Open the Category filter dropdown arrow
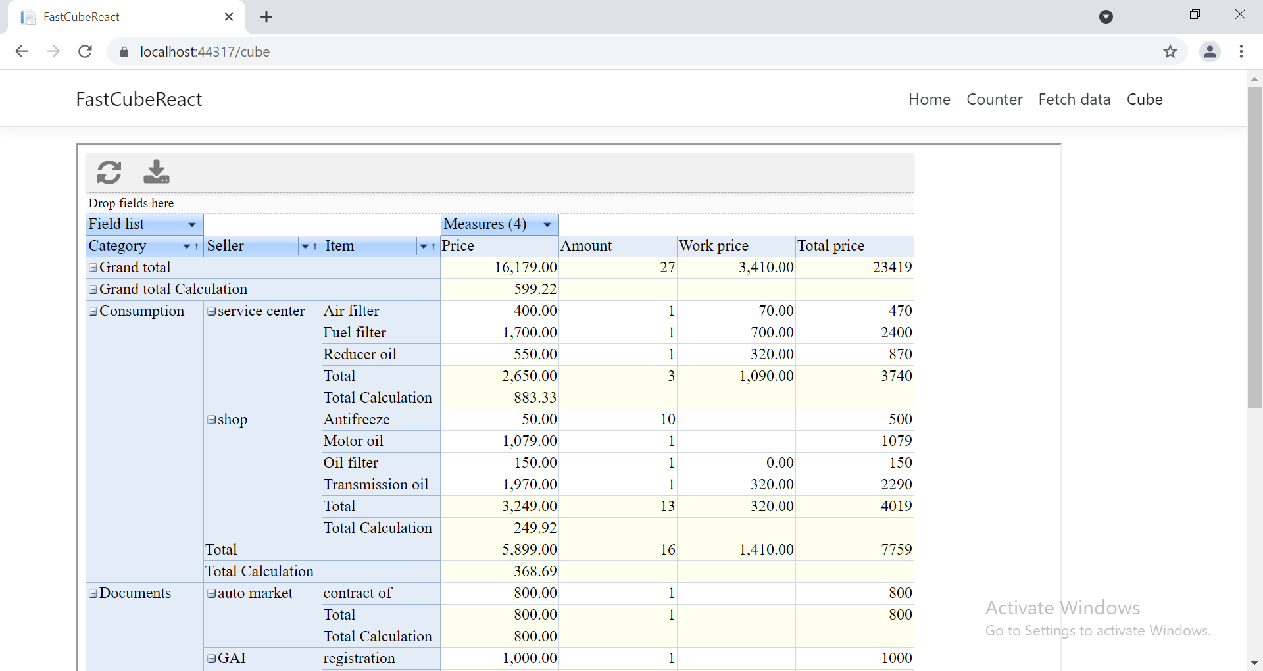Screen dimensions: 1263x671 click(187, 246)
